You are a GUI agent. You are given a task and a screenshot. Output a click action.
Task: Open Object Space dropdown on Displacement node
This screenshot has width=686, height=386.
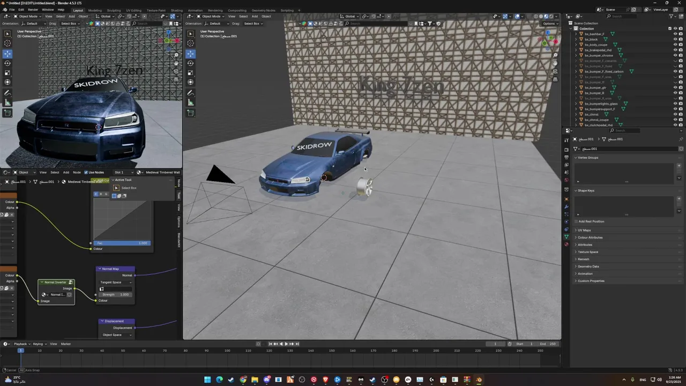tap(116, 335)
